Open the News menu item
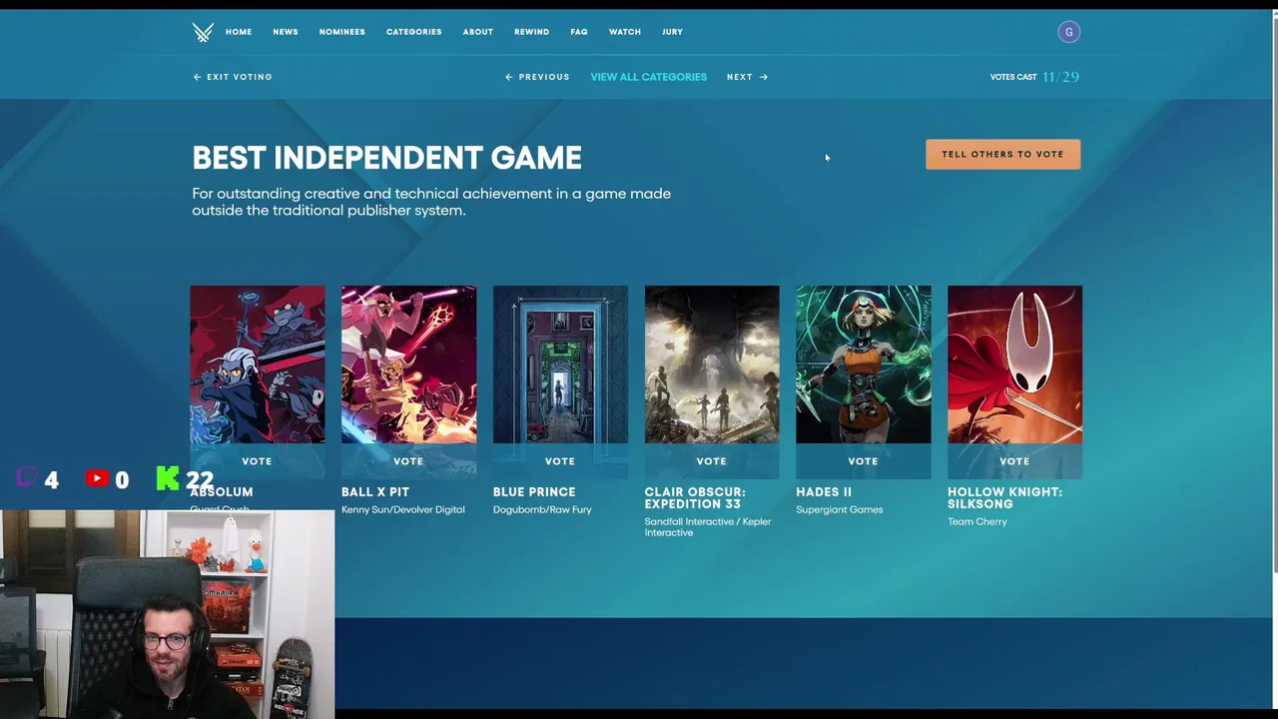This screenshot has width=1278, height=719. point(286,32)
